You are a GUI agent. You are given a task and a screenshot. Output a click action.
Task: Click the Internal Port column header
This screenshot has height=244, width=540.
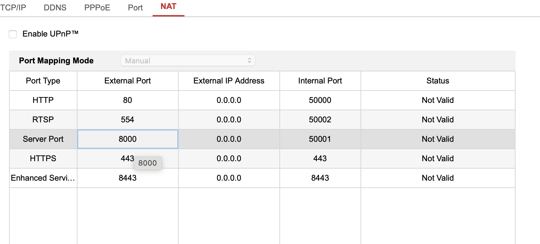click(320, 81)
